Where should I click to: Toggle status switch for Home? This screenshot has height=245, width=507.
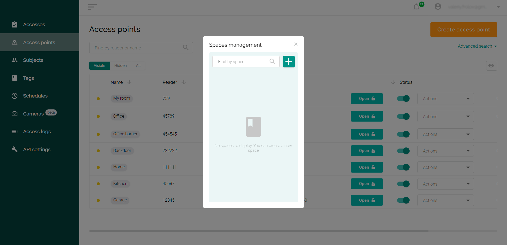[403, 167]
